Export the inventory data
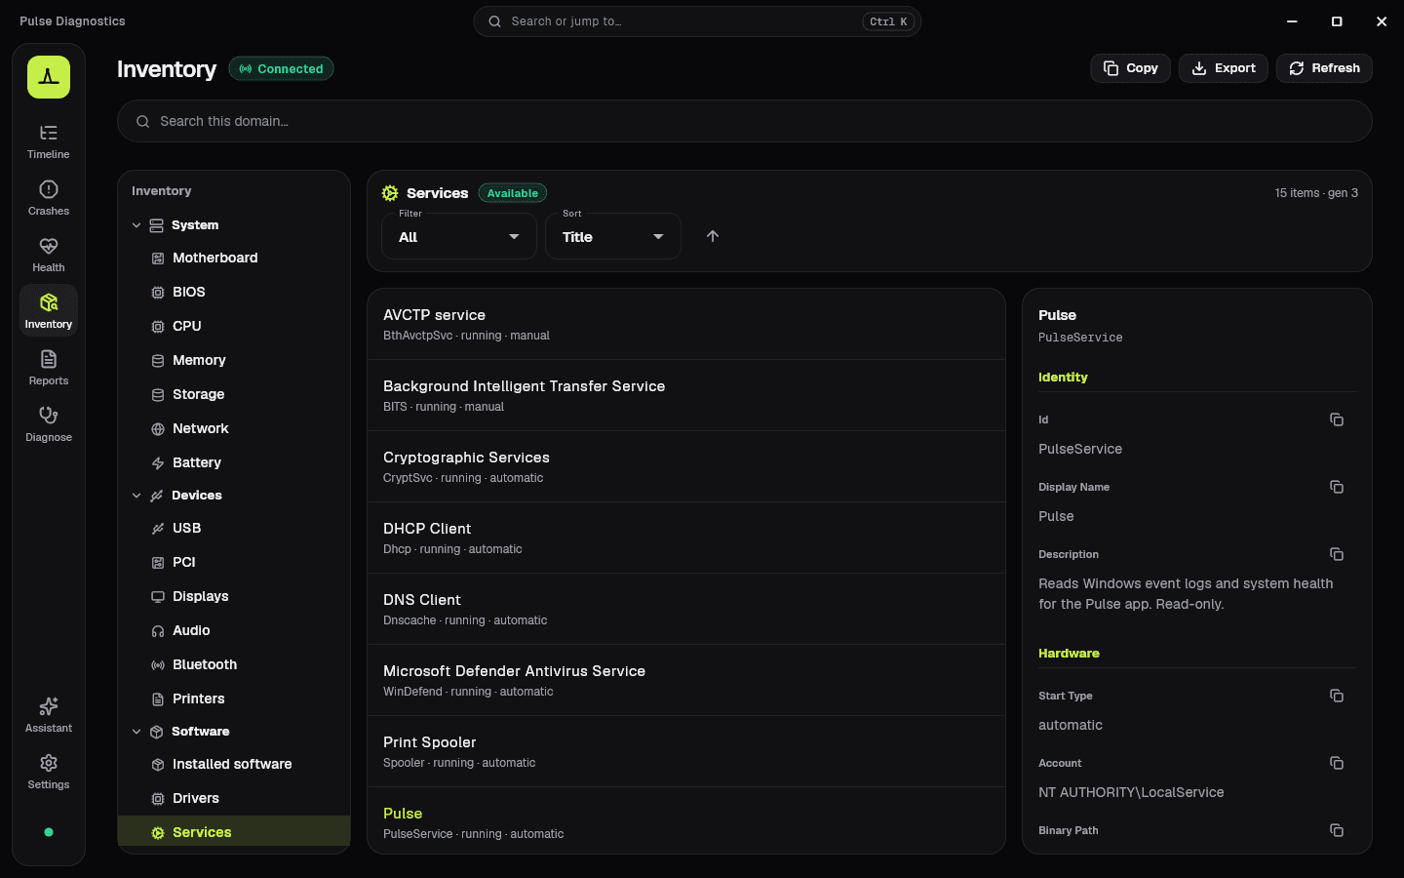 point(1223,68)
